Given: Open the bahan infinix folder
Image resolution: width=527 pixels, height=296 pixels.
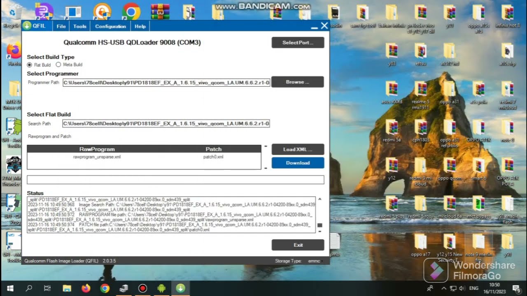Looking at the screenshot, I should (392, 16).
